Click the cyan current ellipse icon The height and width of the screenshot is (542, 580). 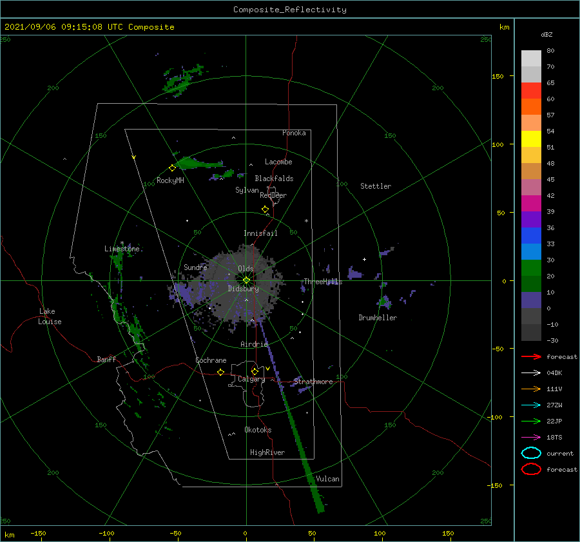[531, 453]
